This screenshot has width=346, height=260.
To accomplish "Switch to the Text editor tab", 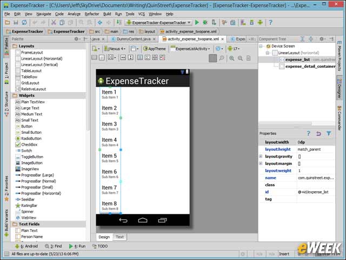I will coord(120,237).
